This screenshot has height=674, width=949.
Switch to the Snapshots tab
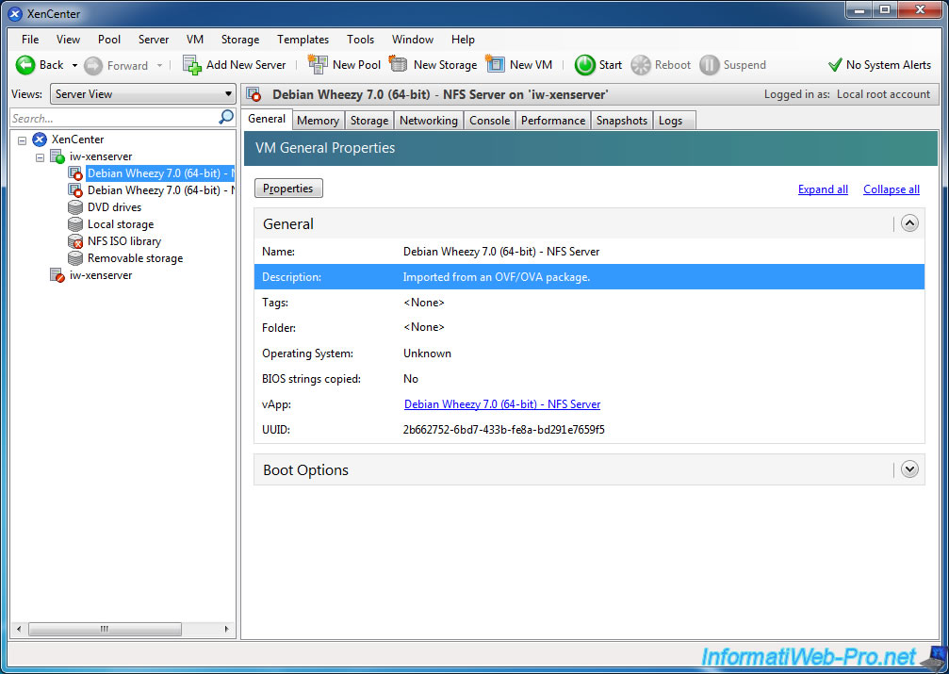coord(621,121)
